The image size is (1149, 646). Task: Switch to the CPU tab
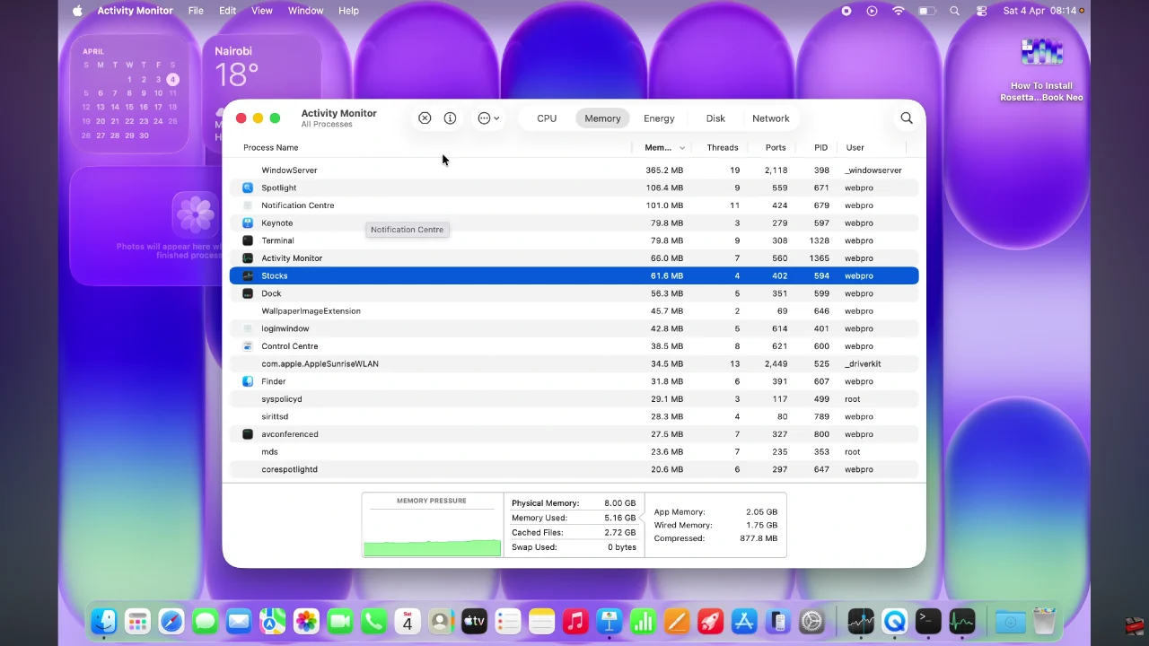point(547,118)
